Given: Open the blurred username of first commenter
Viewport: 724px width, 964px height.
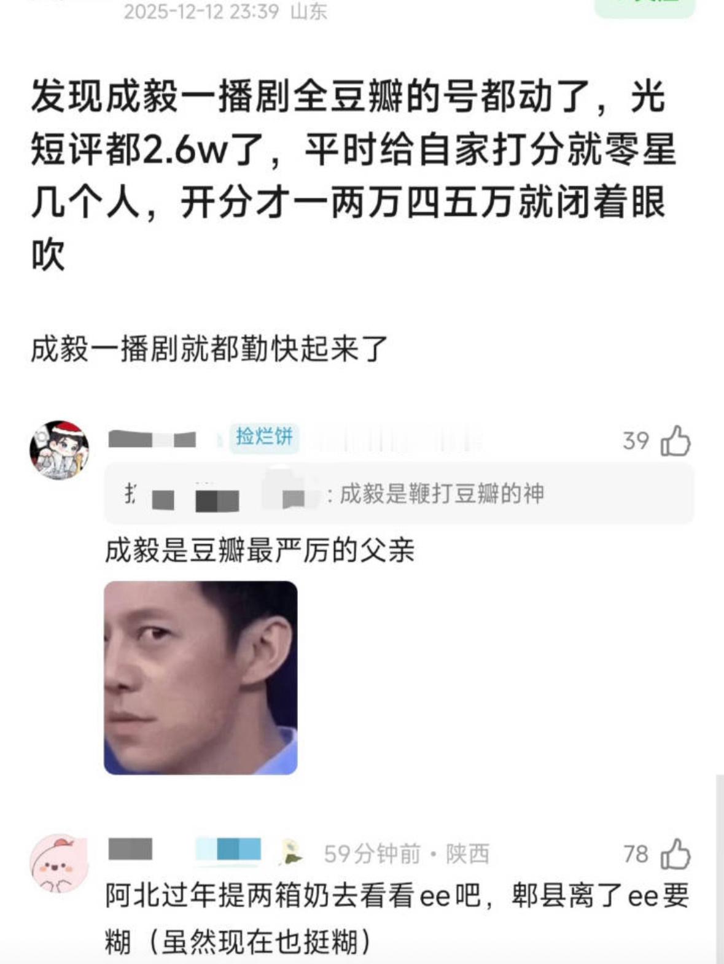Looking at the screenshot, I should (x=152, y=439).
